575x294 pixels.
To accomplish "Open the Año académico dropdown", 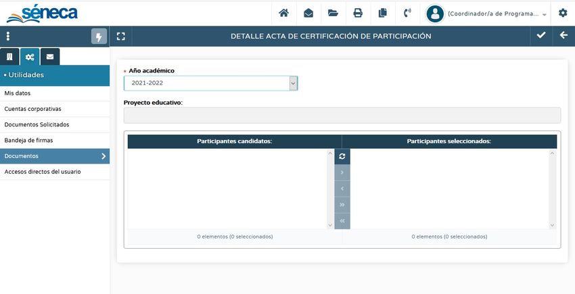I will click(x=210, y=83).
